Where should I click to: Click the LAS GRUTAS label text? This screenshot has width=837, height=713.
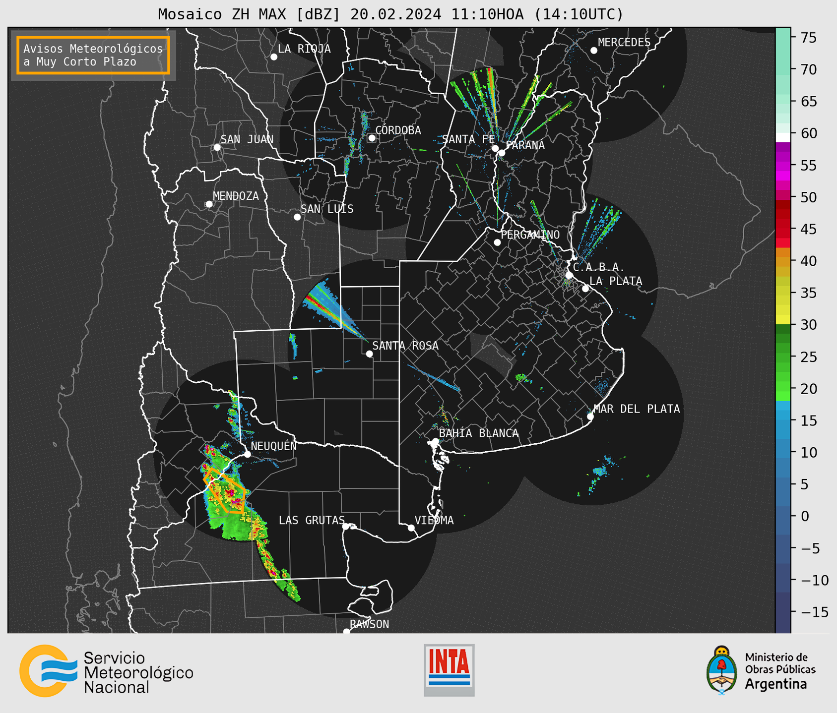tap(312, 520)
